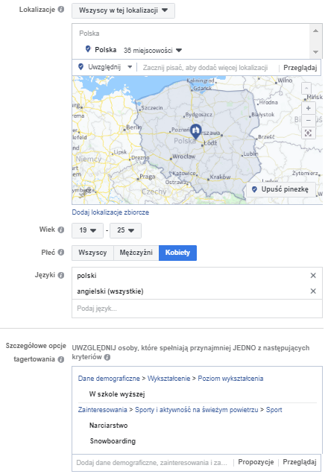Click the Zainteresowania breadcrumb link
The width and height of the screenshot is (328, 474).
pos(102,410)
